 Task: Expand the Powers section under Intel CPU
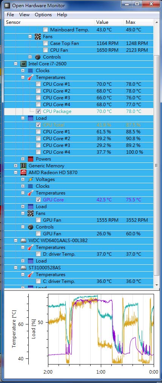pyautogui.click(x=23, y=159)
